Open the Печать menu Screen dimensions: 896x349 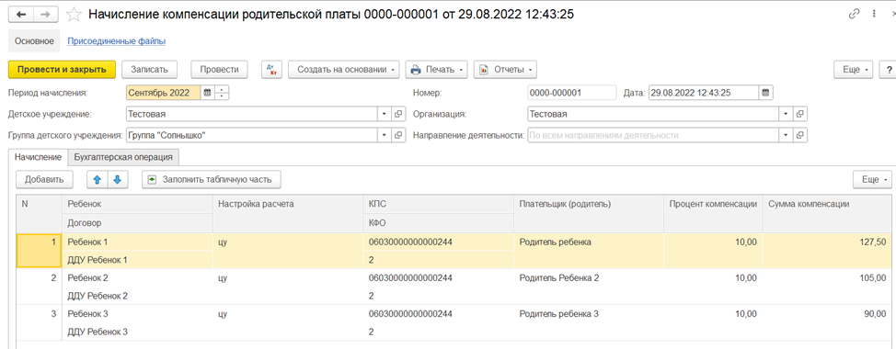[x=437, y=70]
